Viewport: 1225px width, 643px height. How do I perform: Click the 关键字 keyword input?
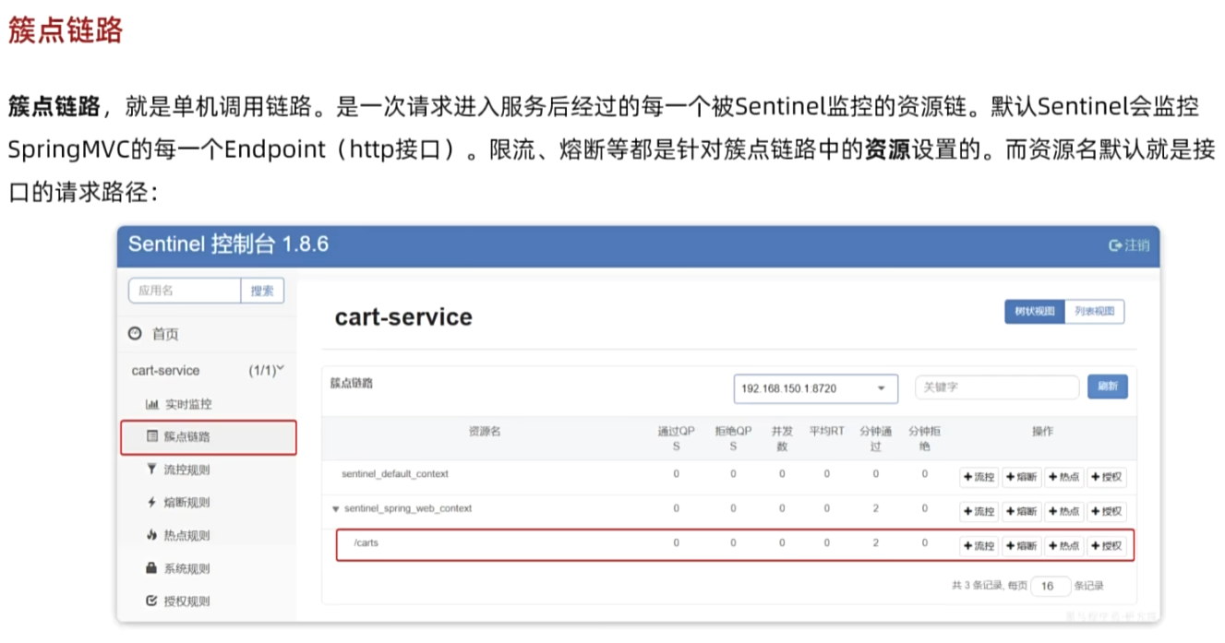point(996,387)
